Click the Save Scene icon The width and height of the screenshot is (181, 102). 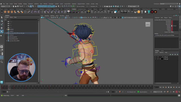click(x=18, y=6)
